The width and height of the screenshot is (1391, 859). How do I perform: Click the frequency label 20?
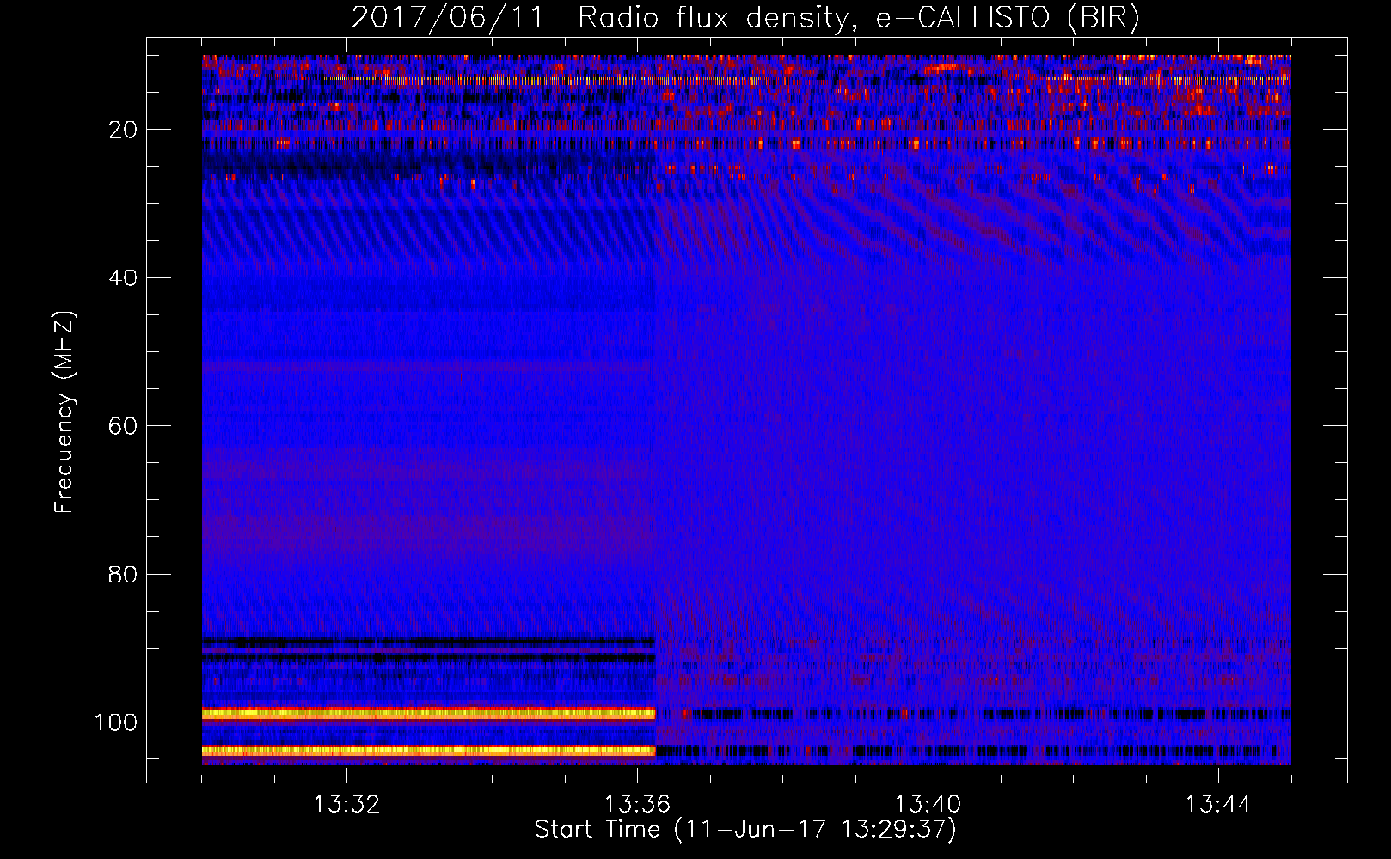coord(123,130)
